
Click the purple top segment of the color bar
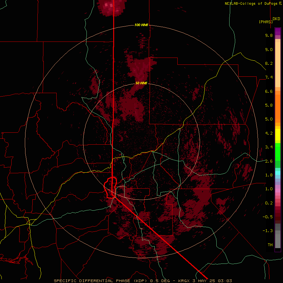[x=278, y=31]
